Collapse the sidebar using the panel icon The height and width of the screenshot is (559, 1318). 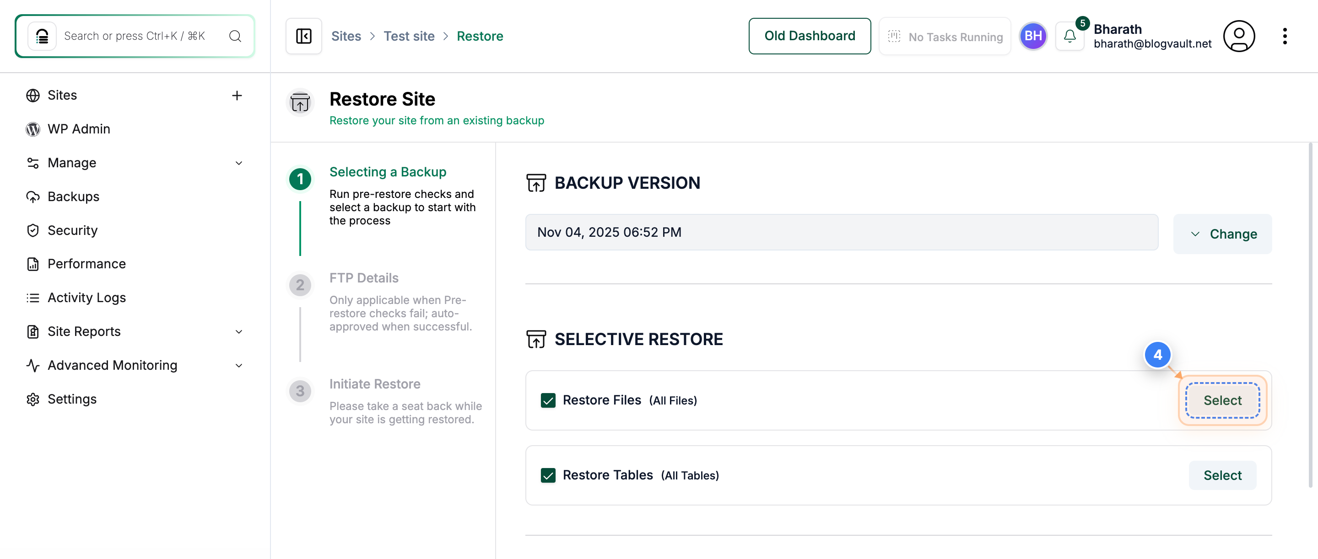point(303,36)
